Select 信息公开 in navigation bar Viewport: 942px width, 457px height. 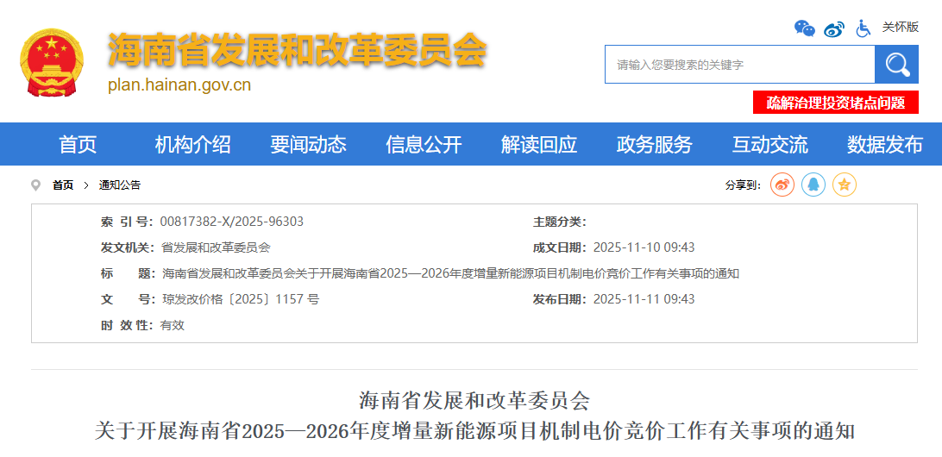[424, 145]
